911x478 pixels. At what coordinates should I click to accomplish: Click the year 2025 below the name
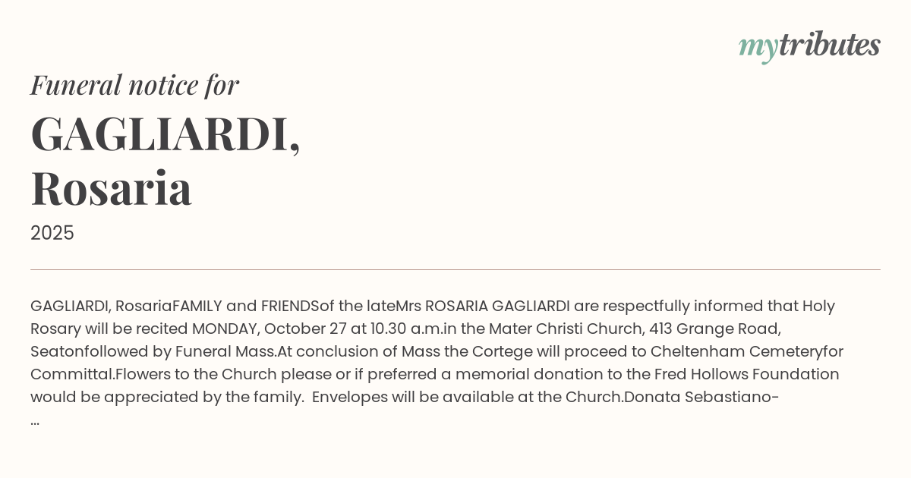tap(52, 233)
